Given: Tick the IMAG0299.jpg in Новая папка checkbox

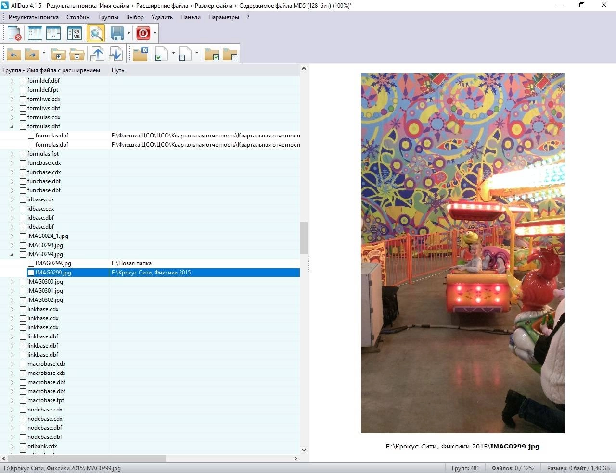Looking at the screenshot, I should (x=31, y=263).
